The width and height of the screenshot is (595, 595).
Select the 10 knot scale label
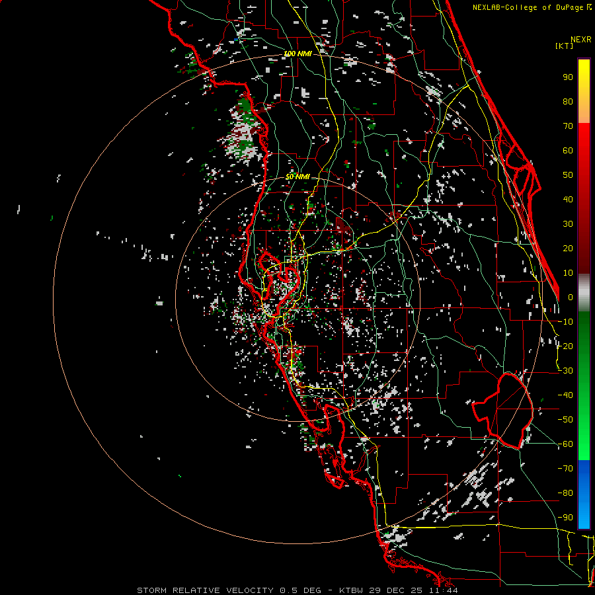[568, 273]
